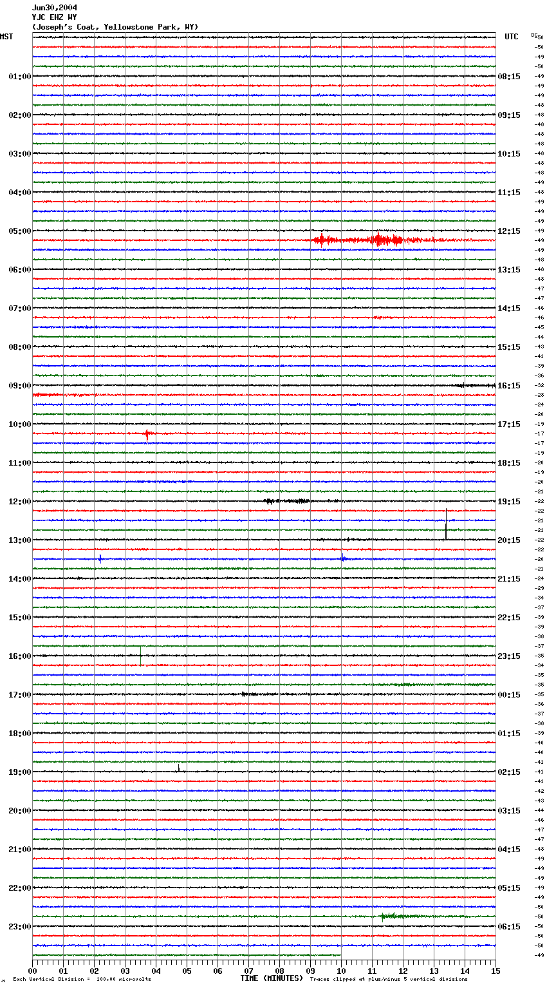Click the 02:00 MST time label
This screenshot has height=988, width=547.
click(20, 115)
